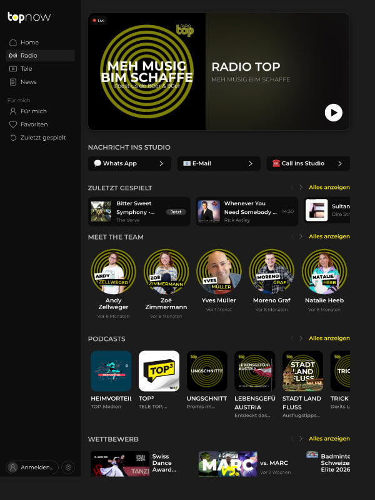The width and height of the screenshot is (375, 500).
Task: Open Favoriten with heart icon
Action: pos(34,125)
